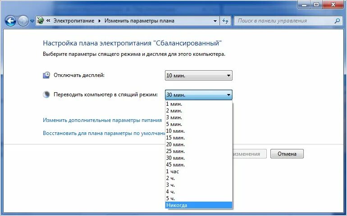
Task: Select Никогда to never sleep
Action: pyautogui.click(x=199, y=205)
